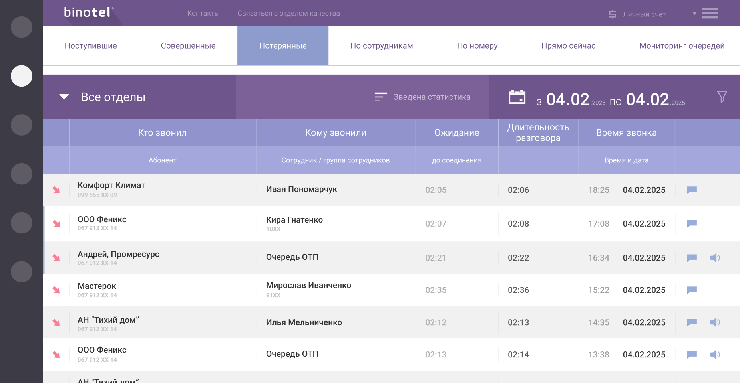This screenshot has height=383, width=740.
Task: Sort by Длительность разговора column header
Action: point(538,133)
